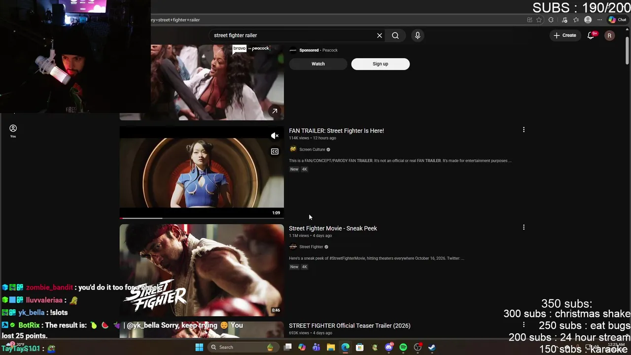Open Steam from the taskbar
Image resolution: width=631 pixels, height=355 pixels.
pyautogui.click(x=432, y=347)
